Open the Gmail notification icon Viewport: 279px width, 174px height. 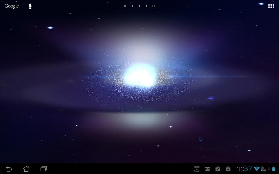pyautogui.click(x=207, y=169)
